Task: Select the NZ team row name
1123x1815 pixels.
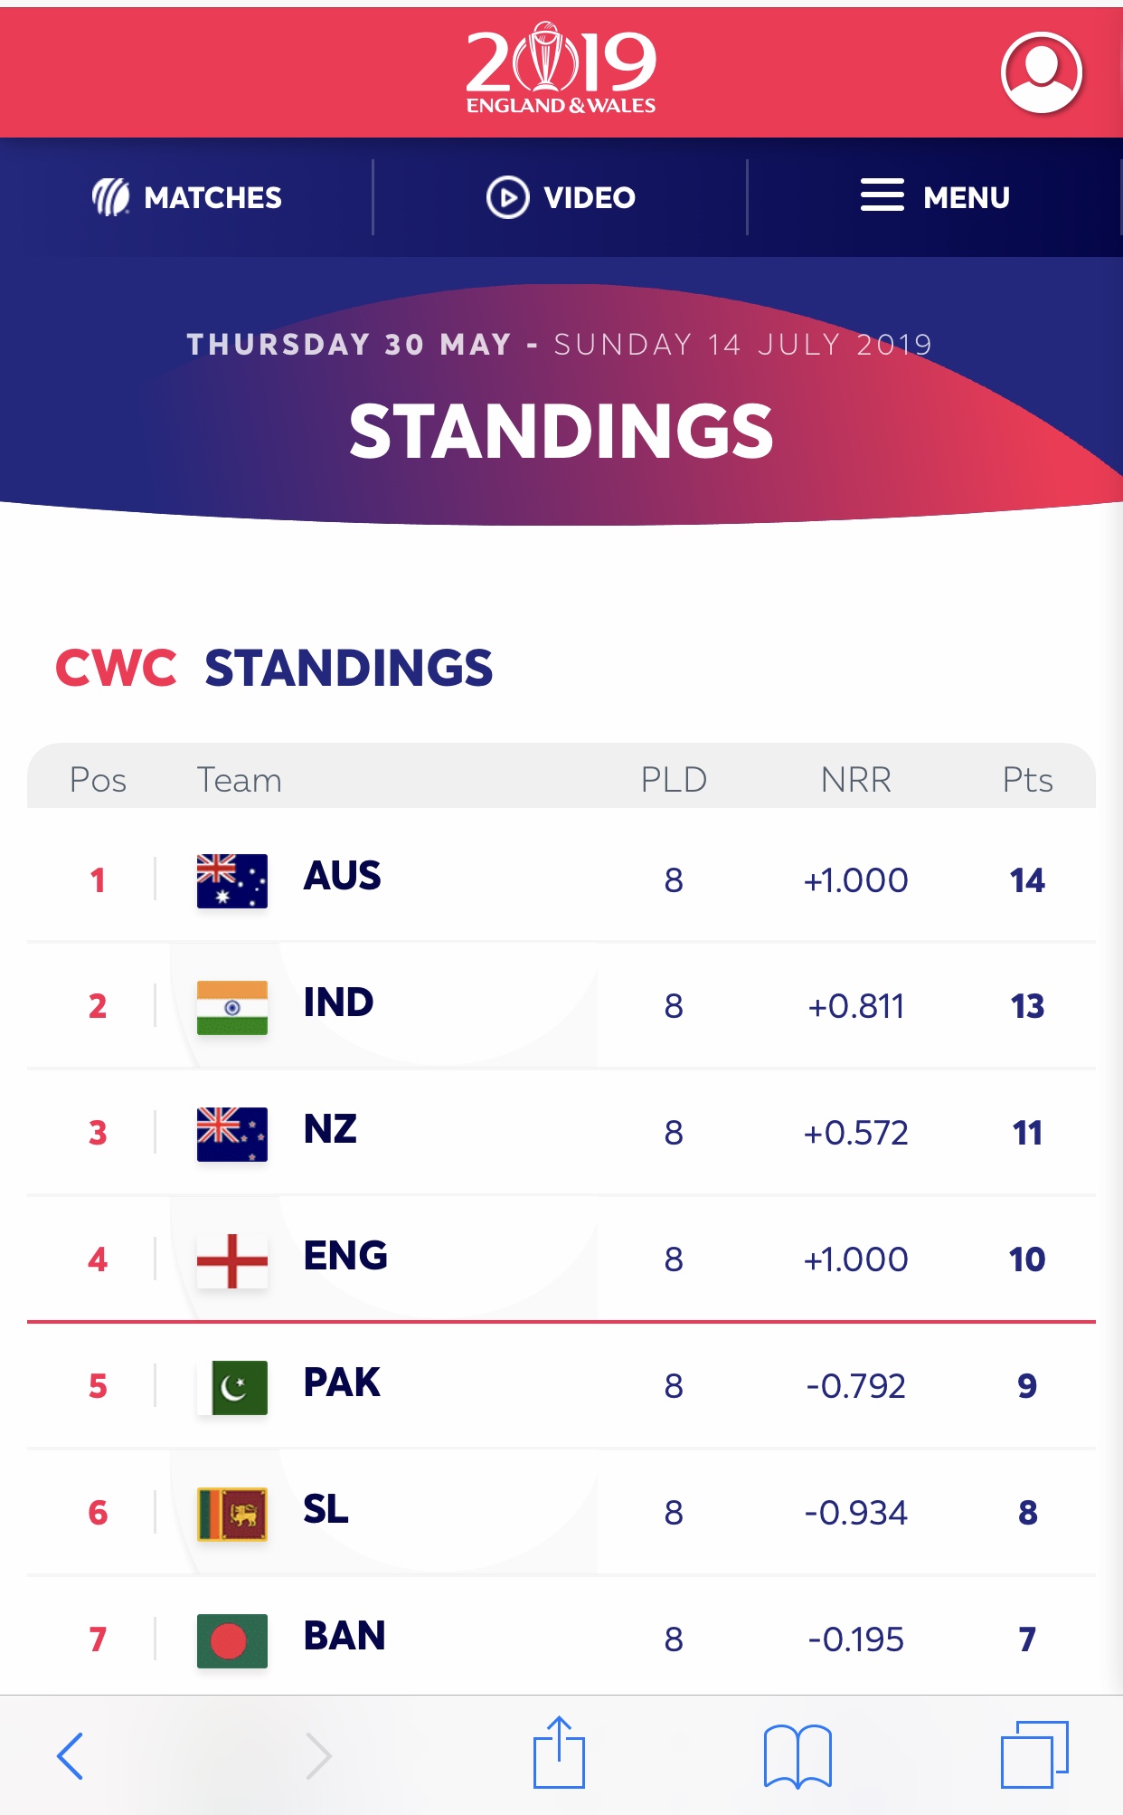Action: coord(330,1130)
